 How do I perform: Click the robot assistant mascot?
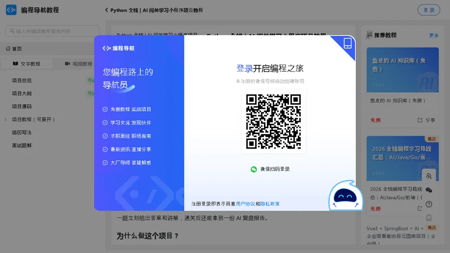[346, 195]
